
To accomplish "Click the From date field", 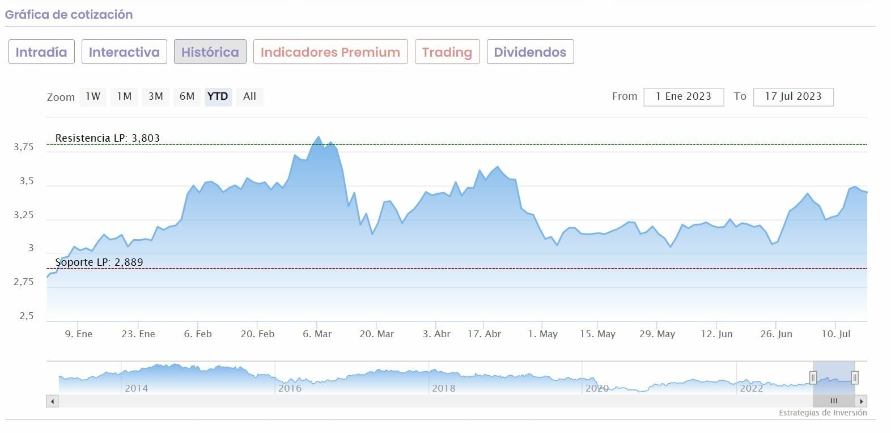I will 684,97.
